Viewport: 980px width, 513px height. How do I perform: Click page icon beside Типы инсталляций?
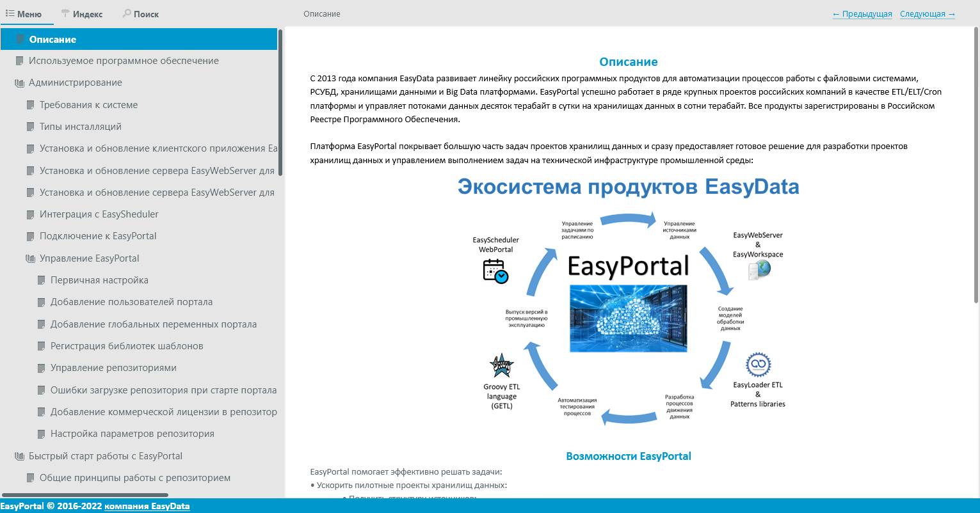[31, 127]
